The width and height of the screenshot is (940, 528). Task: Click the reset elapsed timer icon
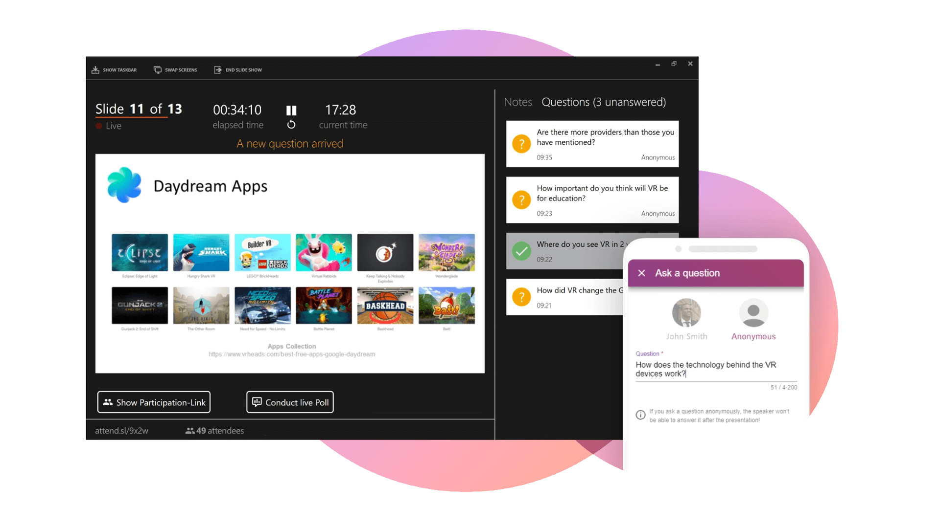tap(292, 125)
